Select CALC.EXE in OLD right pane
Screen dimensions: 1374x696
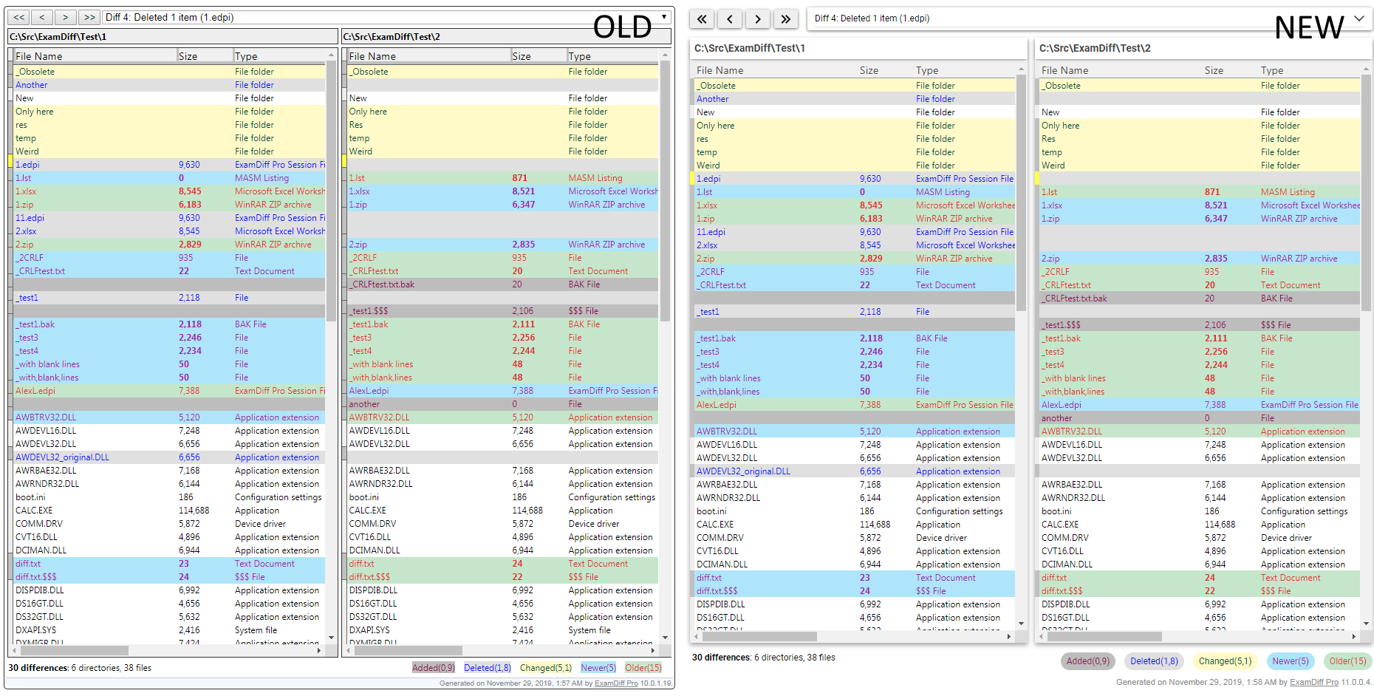pos(502,511)
